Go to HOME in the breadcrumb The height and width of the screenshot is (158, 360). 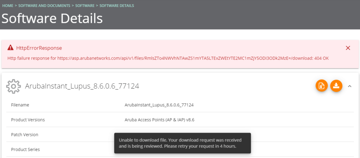click(x=8, y=6)
